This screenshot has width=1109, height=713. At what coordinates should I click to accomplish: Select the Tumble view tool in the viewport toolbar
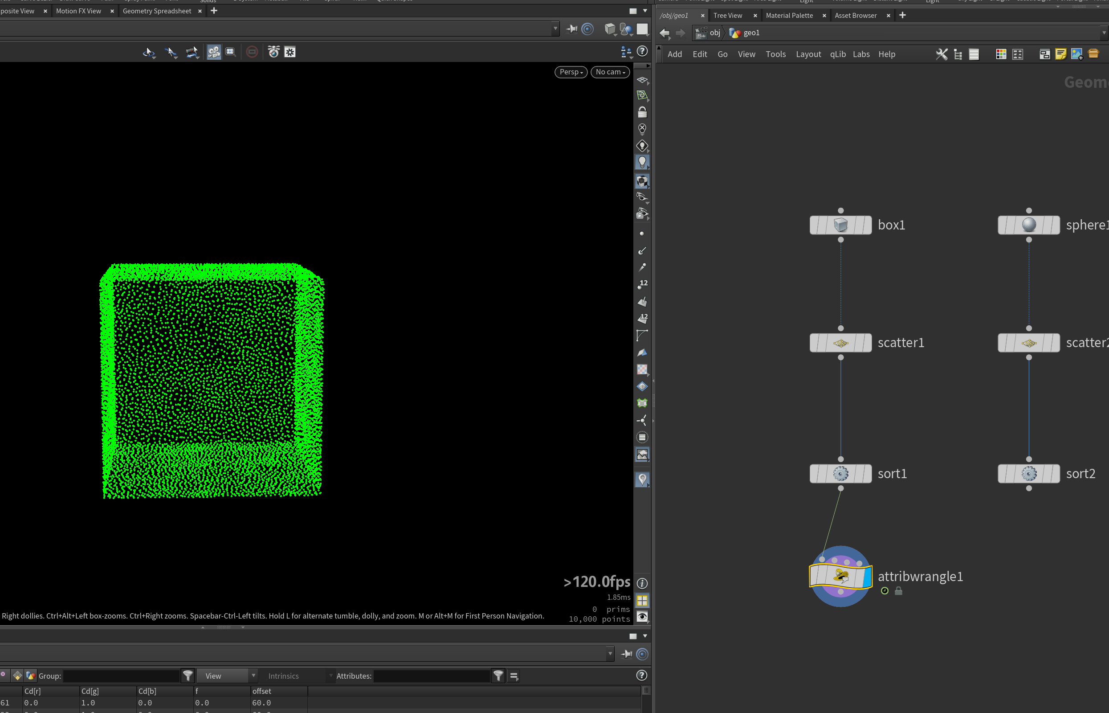pos(148,52)
